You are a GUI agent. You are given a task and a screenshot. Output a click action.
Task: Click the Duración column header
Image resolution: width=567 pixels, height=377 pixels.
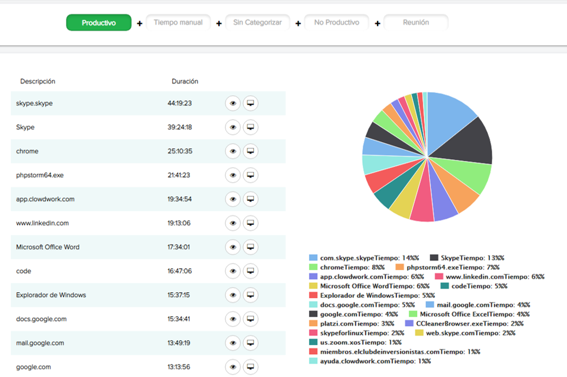click(185, 81)
